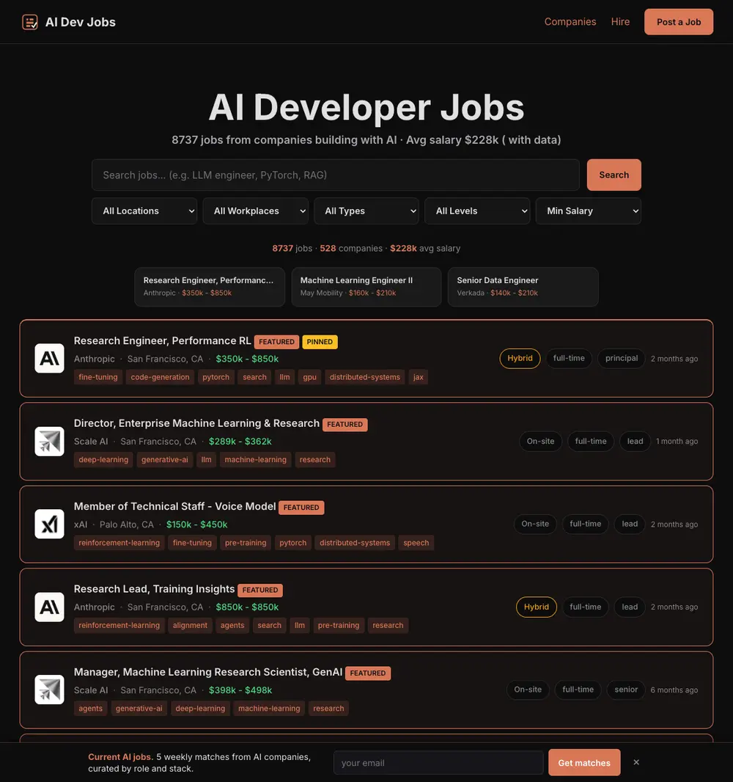The height and width of the screenshot is (782, 733).
Task: Click reinforcement-learning tag on Voice Model job
Action: click(119, 543)
